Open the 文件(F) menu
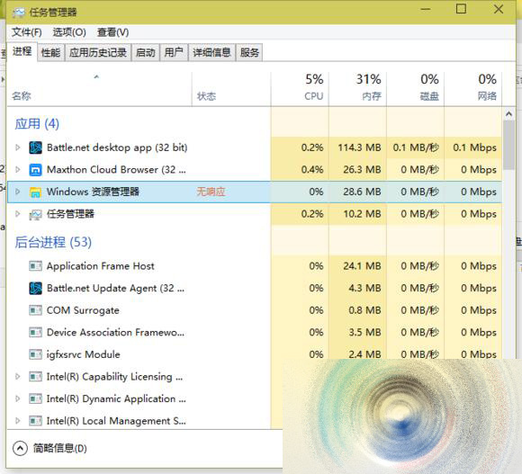The height and width of the screenshot is (474, 522). [x=27, y=32]
